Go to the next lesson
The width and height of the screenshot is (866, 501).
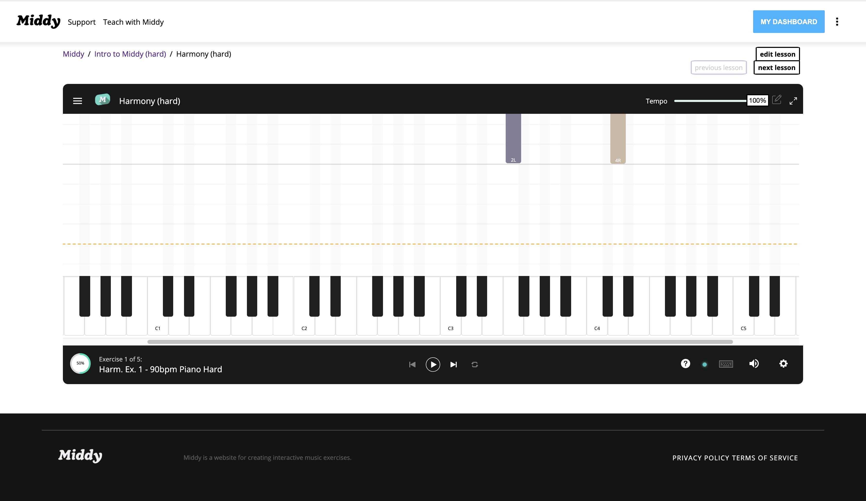coord(777,68)
